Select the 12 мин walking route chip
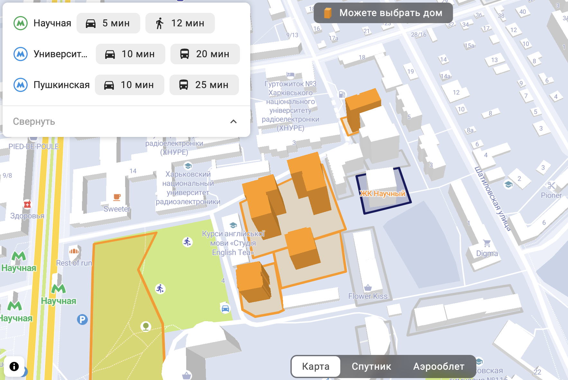This screenshot has width=568, height=380. pos(180,23)
